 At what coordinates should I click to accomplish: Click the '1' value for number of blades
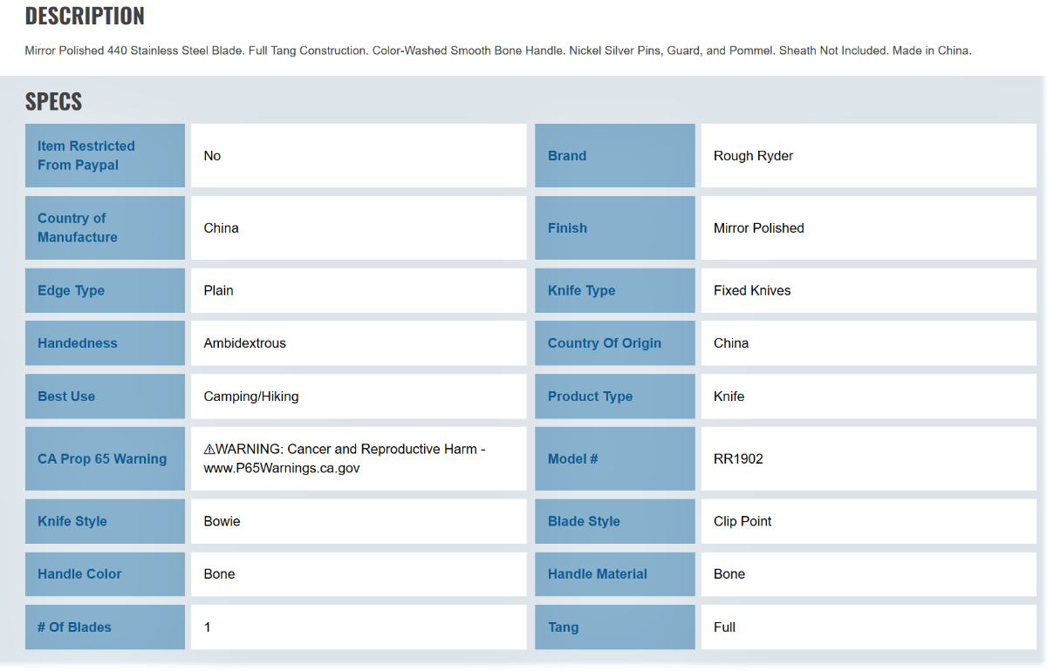pyautogui.click(x=208, y=627)
